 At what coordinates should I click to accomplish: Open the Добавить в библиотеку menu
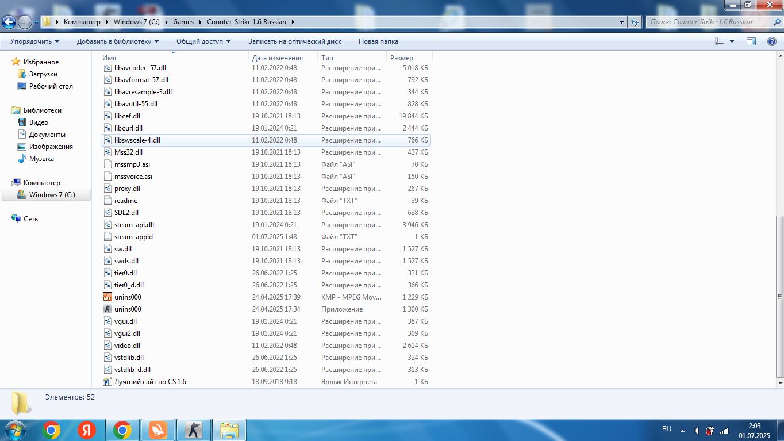coord(118,41)
